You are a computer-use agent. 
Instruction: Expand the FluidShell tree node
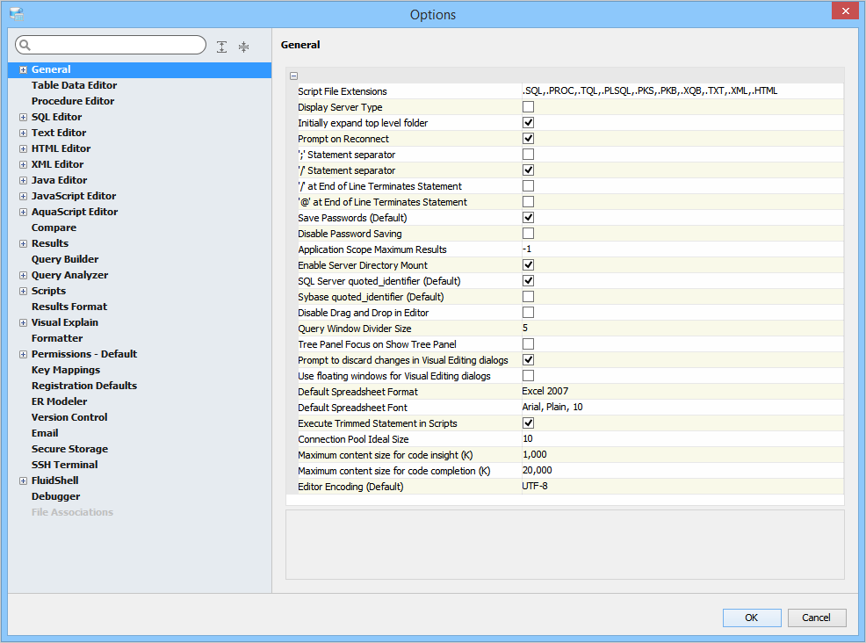pos(24,480)
